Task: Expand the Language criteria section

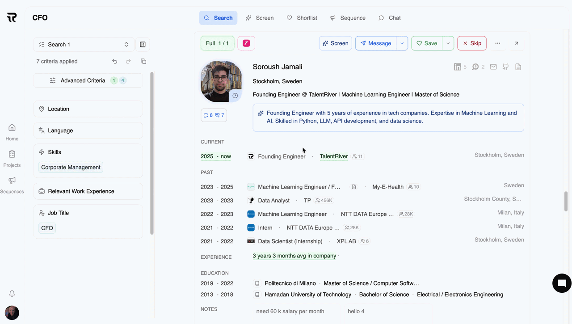Action: click(x=88, y=130)
